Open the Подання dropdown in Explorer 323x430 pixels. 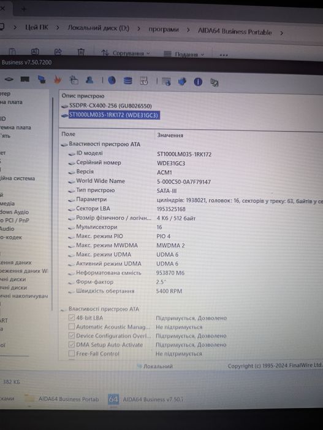[x=184, y=54]
